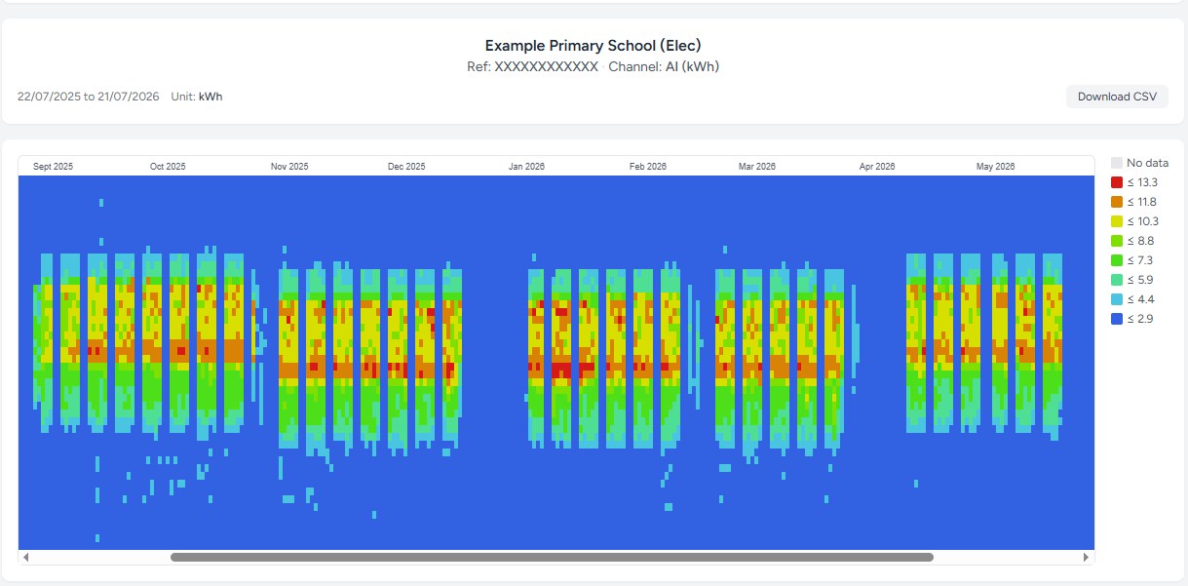The image size is (1188, 586).
Task: Click the left scroll arrow of heatmap
Action: (26, 558)
